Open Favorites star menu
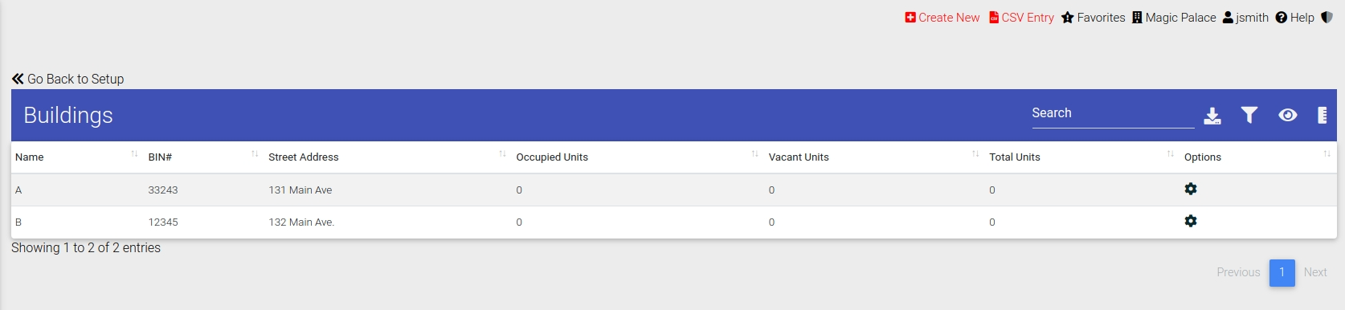1345x310 pixels. 1093,18
